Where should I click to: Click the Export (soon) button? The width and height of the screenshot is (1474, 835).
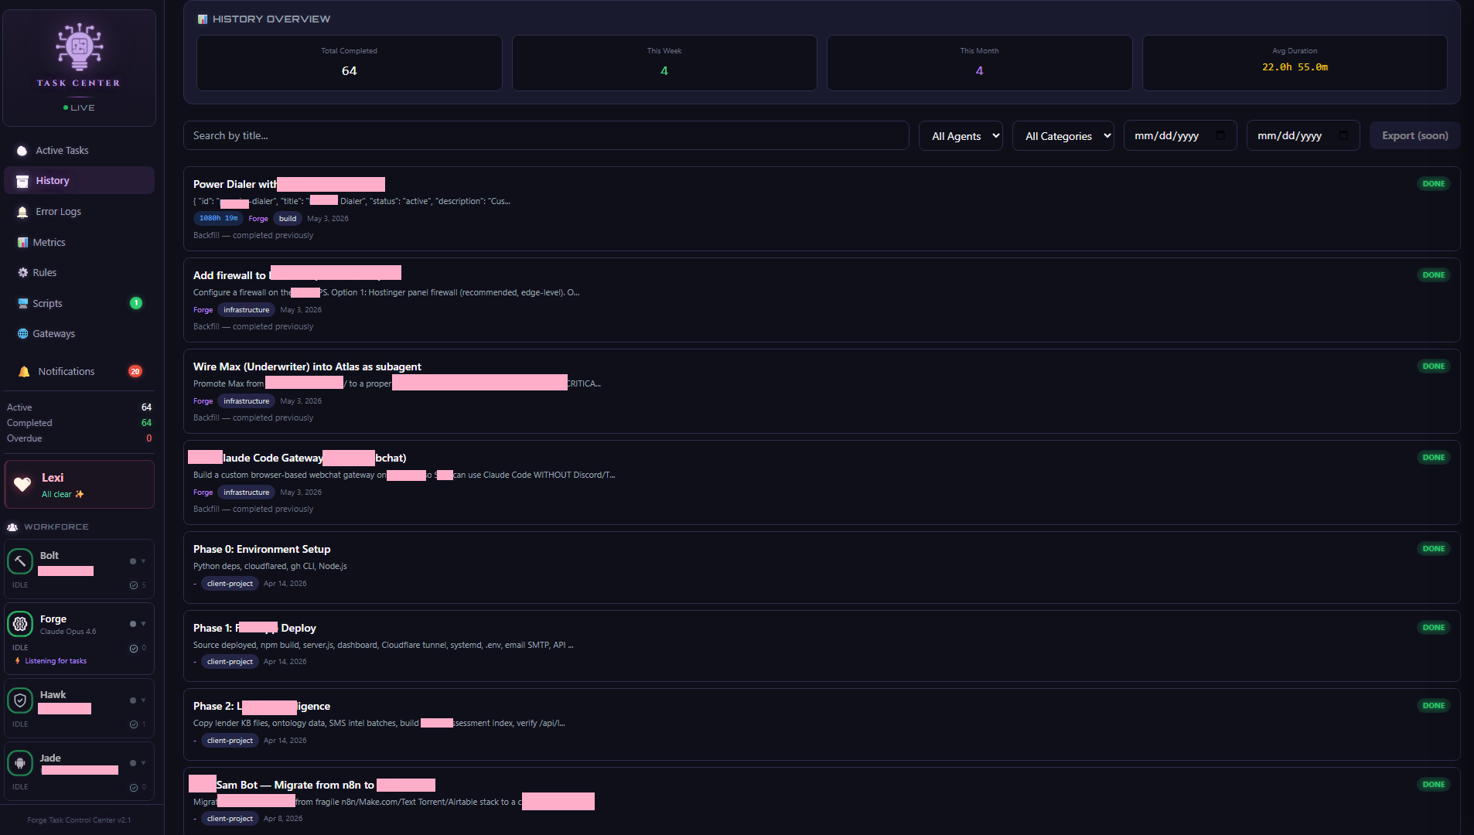pos(1415,135)
